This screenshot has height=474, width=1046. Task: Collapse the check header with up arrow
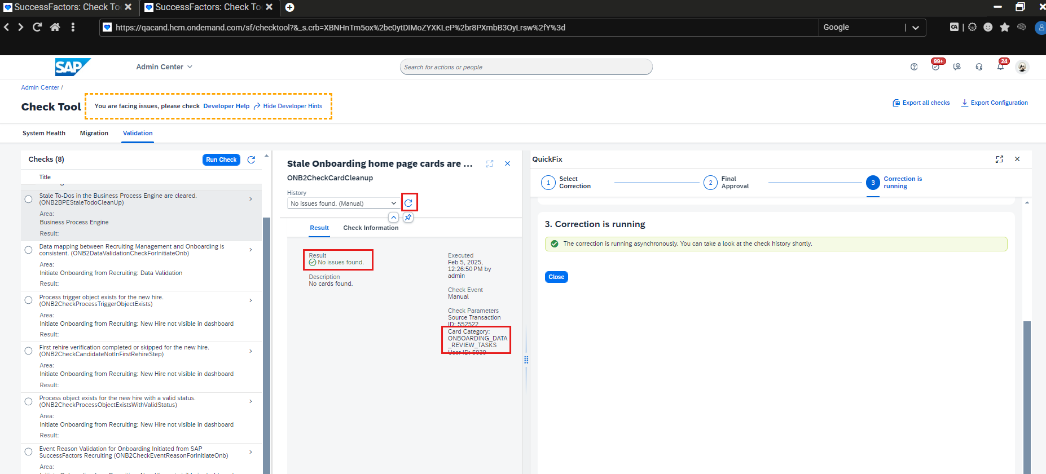[394, 217]
